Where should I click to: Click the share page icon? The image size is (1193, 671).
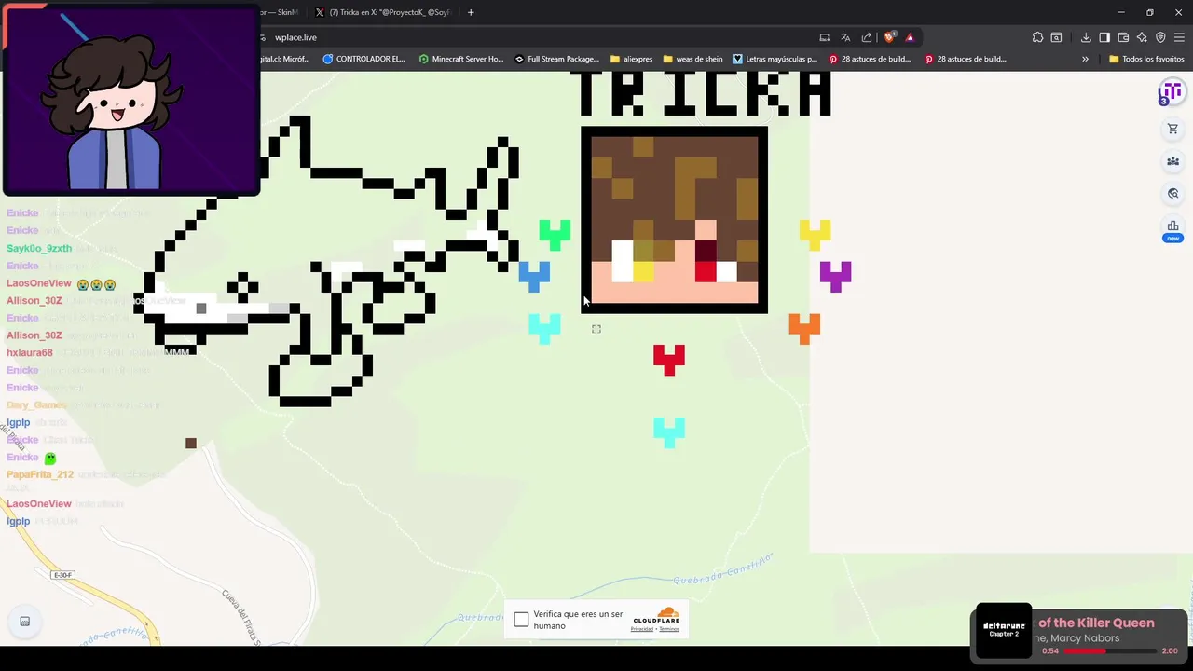(x=867, y=37)
